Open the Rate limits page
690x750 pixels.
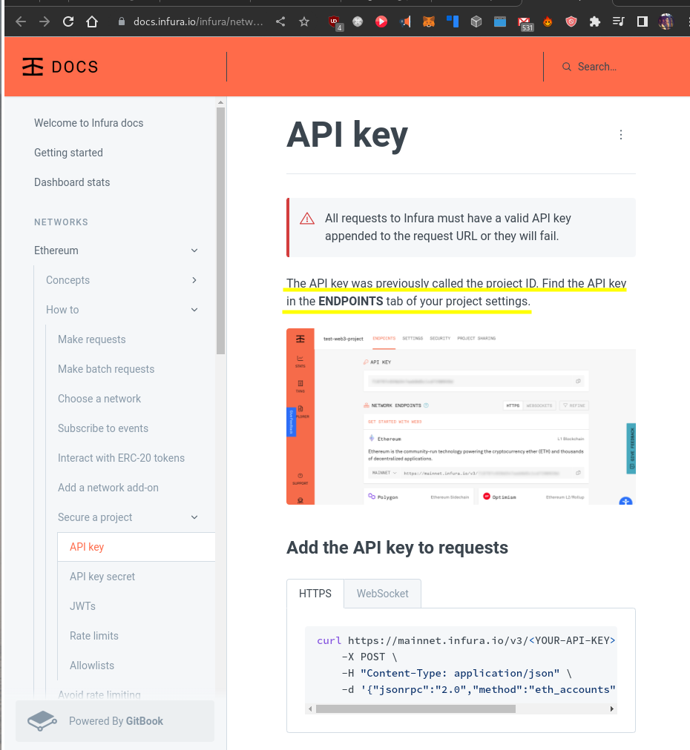(x=93, y=636)
